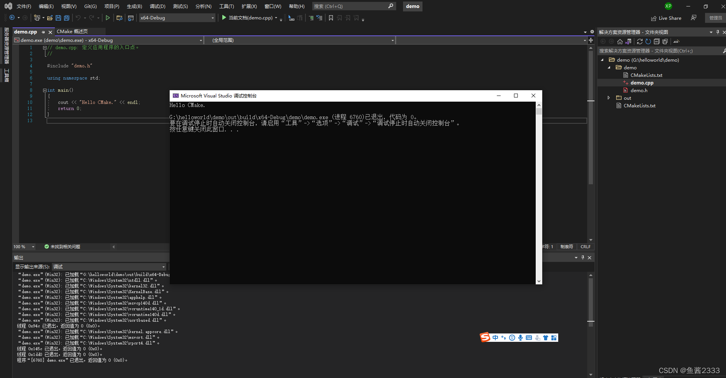The image size is (726, 378).
Task: Switch between solutions and folder view icon
Action: pos(628,41)
